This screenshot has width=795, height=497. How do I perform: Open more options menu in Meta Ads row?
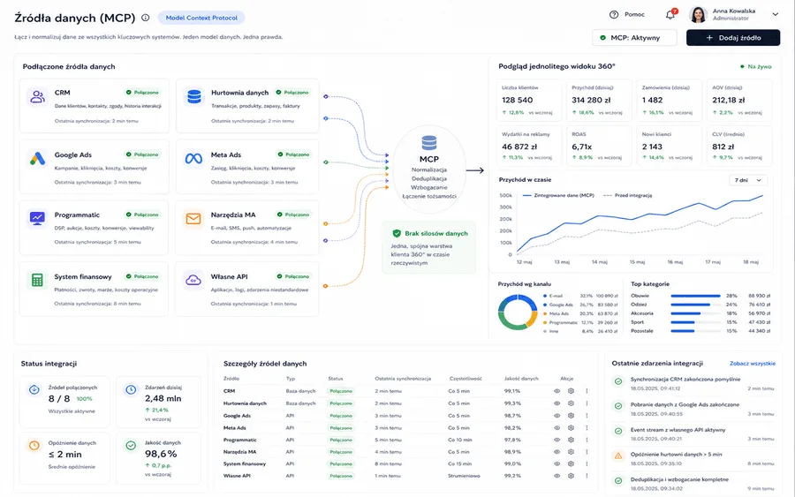point(587,427)
